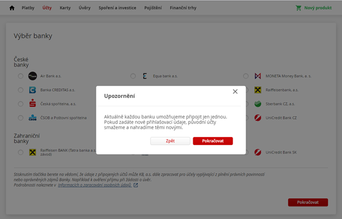Close the Upozornění dialog with X

click(x=235, y=92)
